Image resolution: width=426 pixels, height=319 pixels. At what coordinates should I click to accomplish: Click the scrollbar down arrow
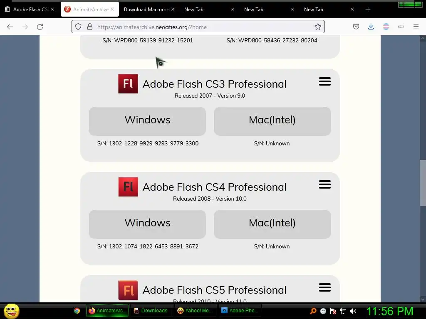click(423, 299)
